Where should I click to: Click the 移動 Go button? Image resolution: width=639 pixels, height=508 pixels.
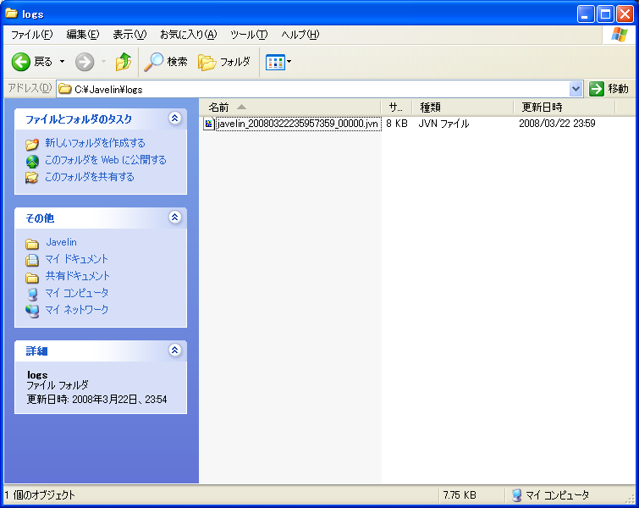[609, 89]
